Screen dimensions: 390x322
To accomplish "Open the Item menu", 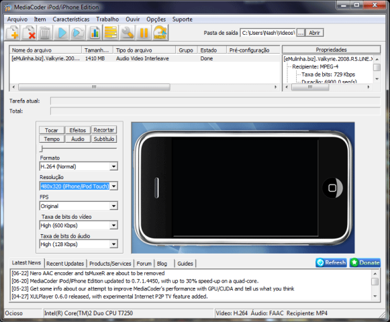I will [x=40, y=19].
